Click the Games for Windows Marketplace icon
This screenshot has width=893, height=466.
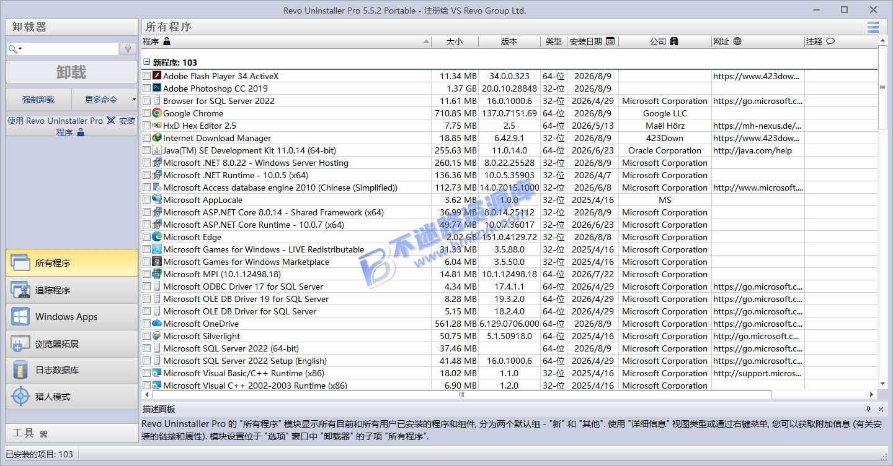pyautogui.click(x=157, y=262)
